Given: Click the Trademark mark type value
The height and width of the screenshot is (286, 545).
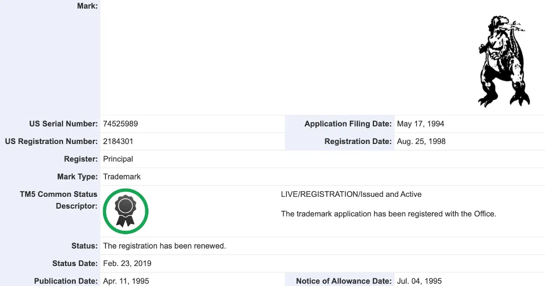Looking at the screenshot, I should [122, 177].
